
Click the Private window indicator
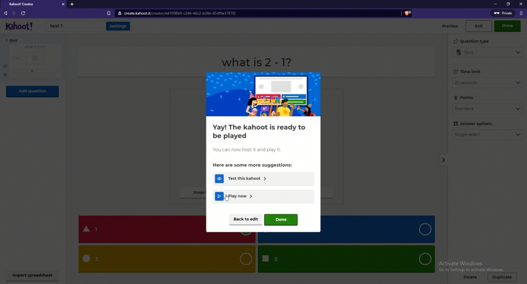(503, 13)
